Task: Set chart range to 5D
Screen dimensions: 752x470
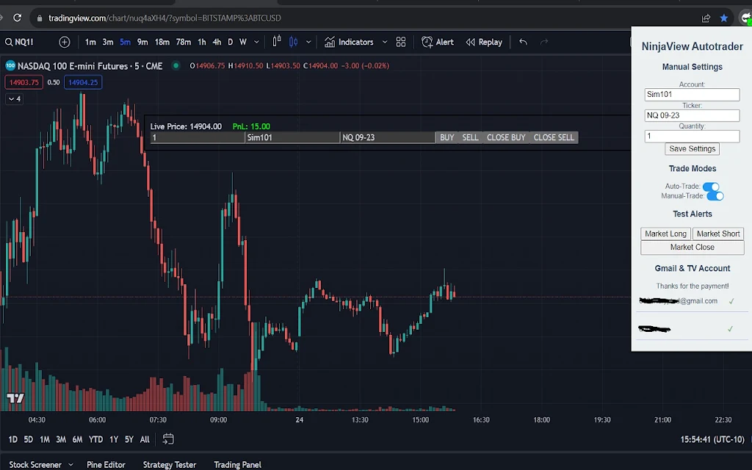Action: tap(29, 439)
